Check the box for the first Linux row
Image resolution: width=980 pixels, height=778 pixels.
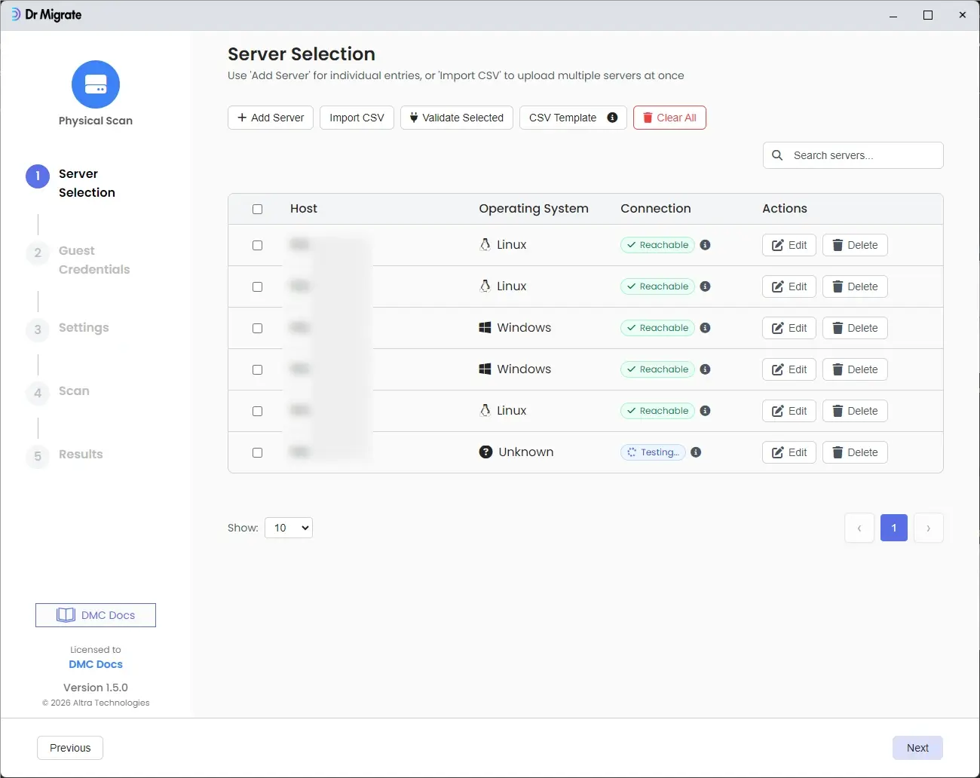(x=257, y=245)
